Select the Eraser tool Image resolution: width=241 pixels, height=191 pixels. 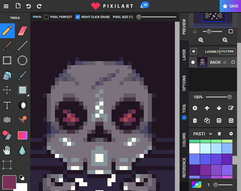pos(23,31)
